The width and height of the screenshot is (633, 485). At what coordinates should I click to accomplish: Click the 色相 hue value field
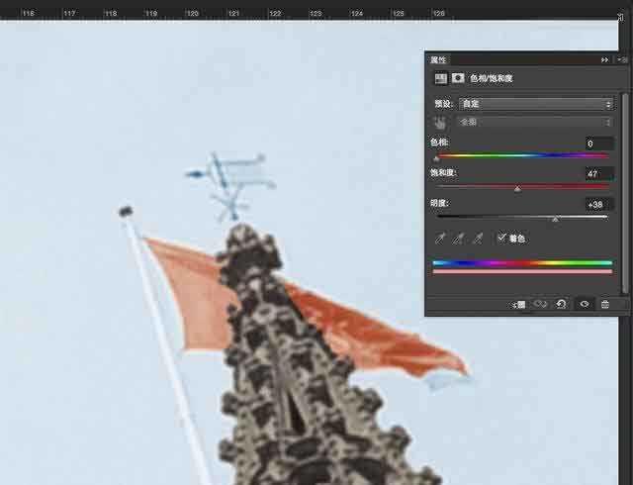[x=596, y=144]
